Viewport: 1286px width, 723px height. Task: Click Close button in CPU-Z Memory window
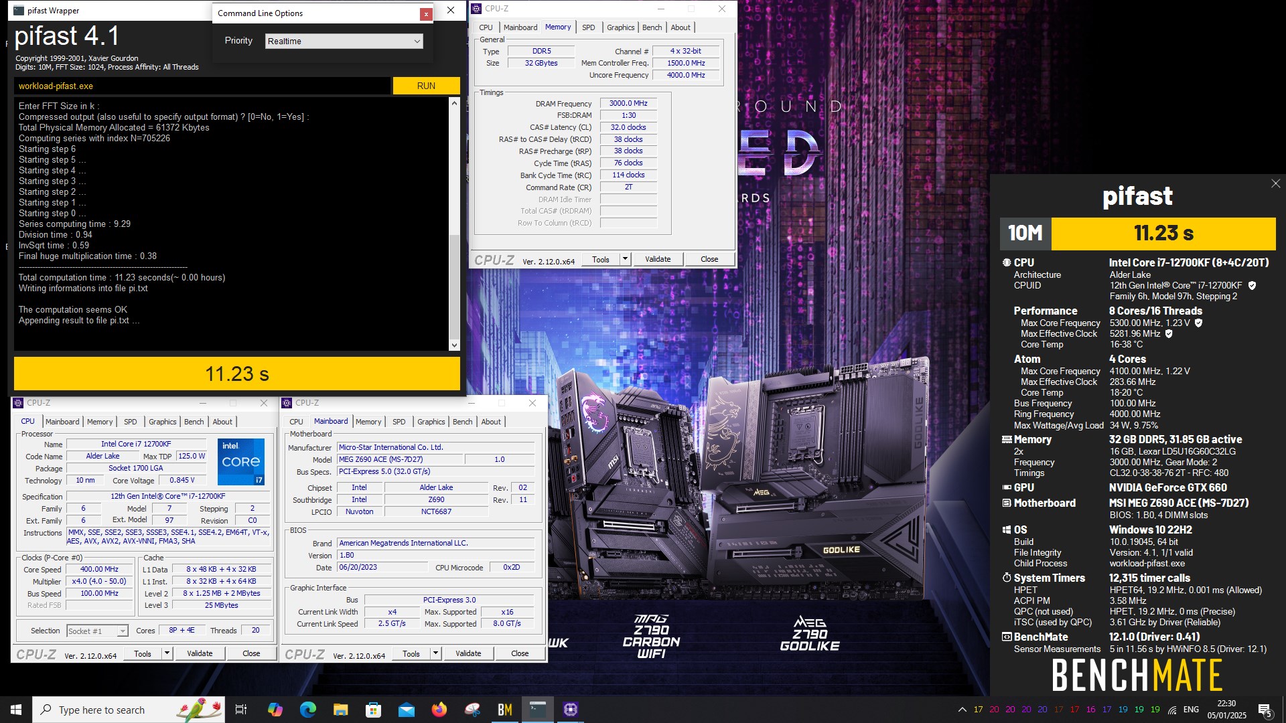coord(709,260)
